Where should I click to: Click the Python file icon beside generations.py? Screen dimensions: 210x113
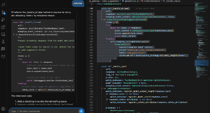point(123,1)
